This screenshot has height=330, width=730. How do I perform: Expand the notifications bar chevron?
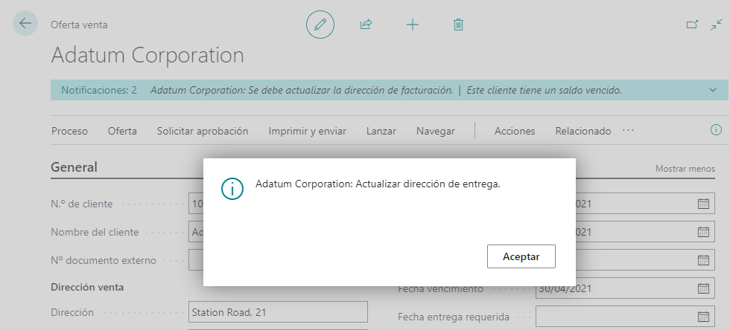coord(713,90)
